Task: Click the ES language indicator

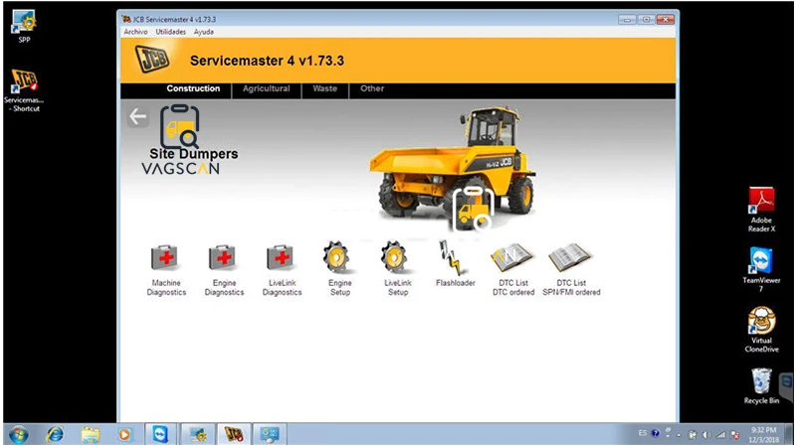Action: tap(642, 433)
